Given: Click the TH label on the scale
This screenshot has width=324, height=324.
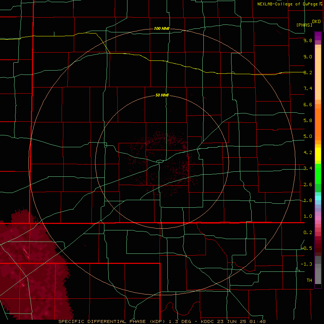Looking at the screenshot, I should (309, 280).
